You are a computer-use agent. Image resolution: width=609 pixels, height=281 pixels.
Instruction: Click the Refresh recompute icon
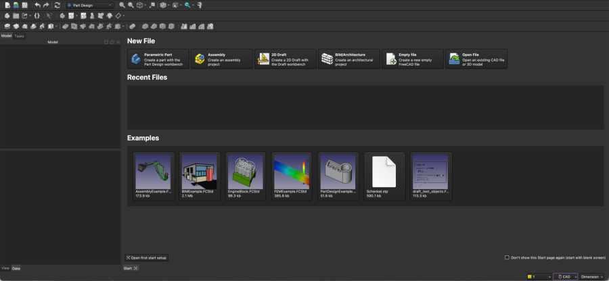pos(58,5)
